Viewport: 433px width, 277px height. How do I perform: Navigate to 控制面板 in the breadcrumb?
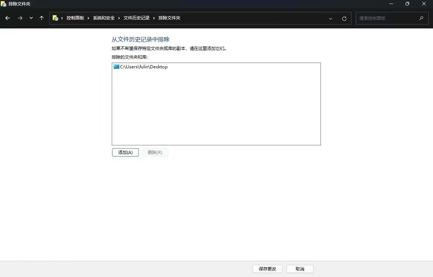click(x=75, y=18)
